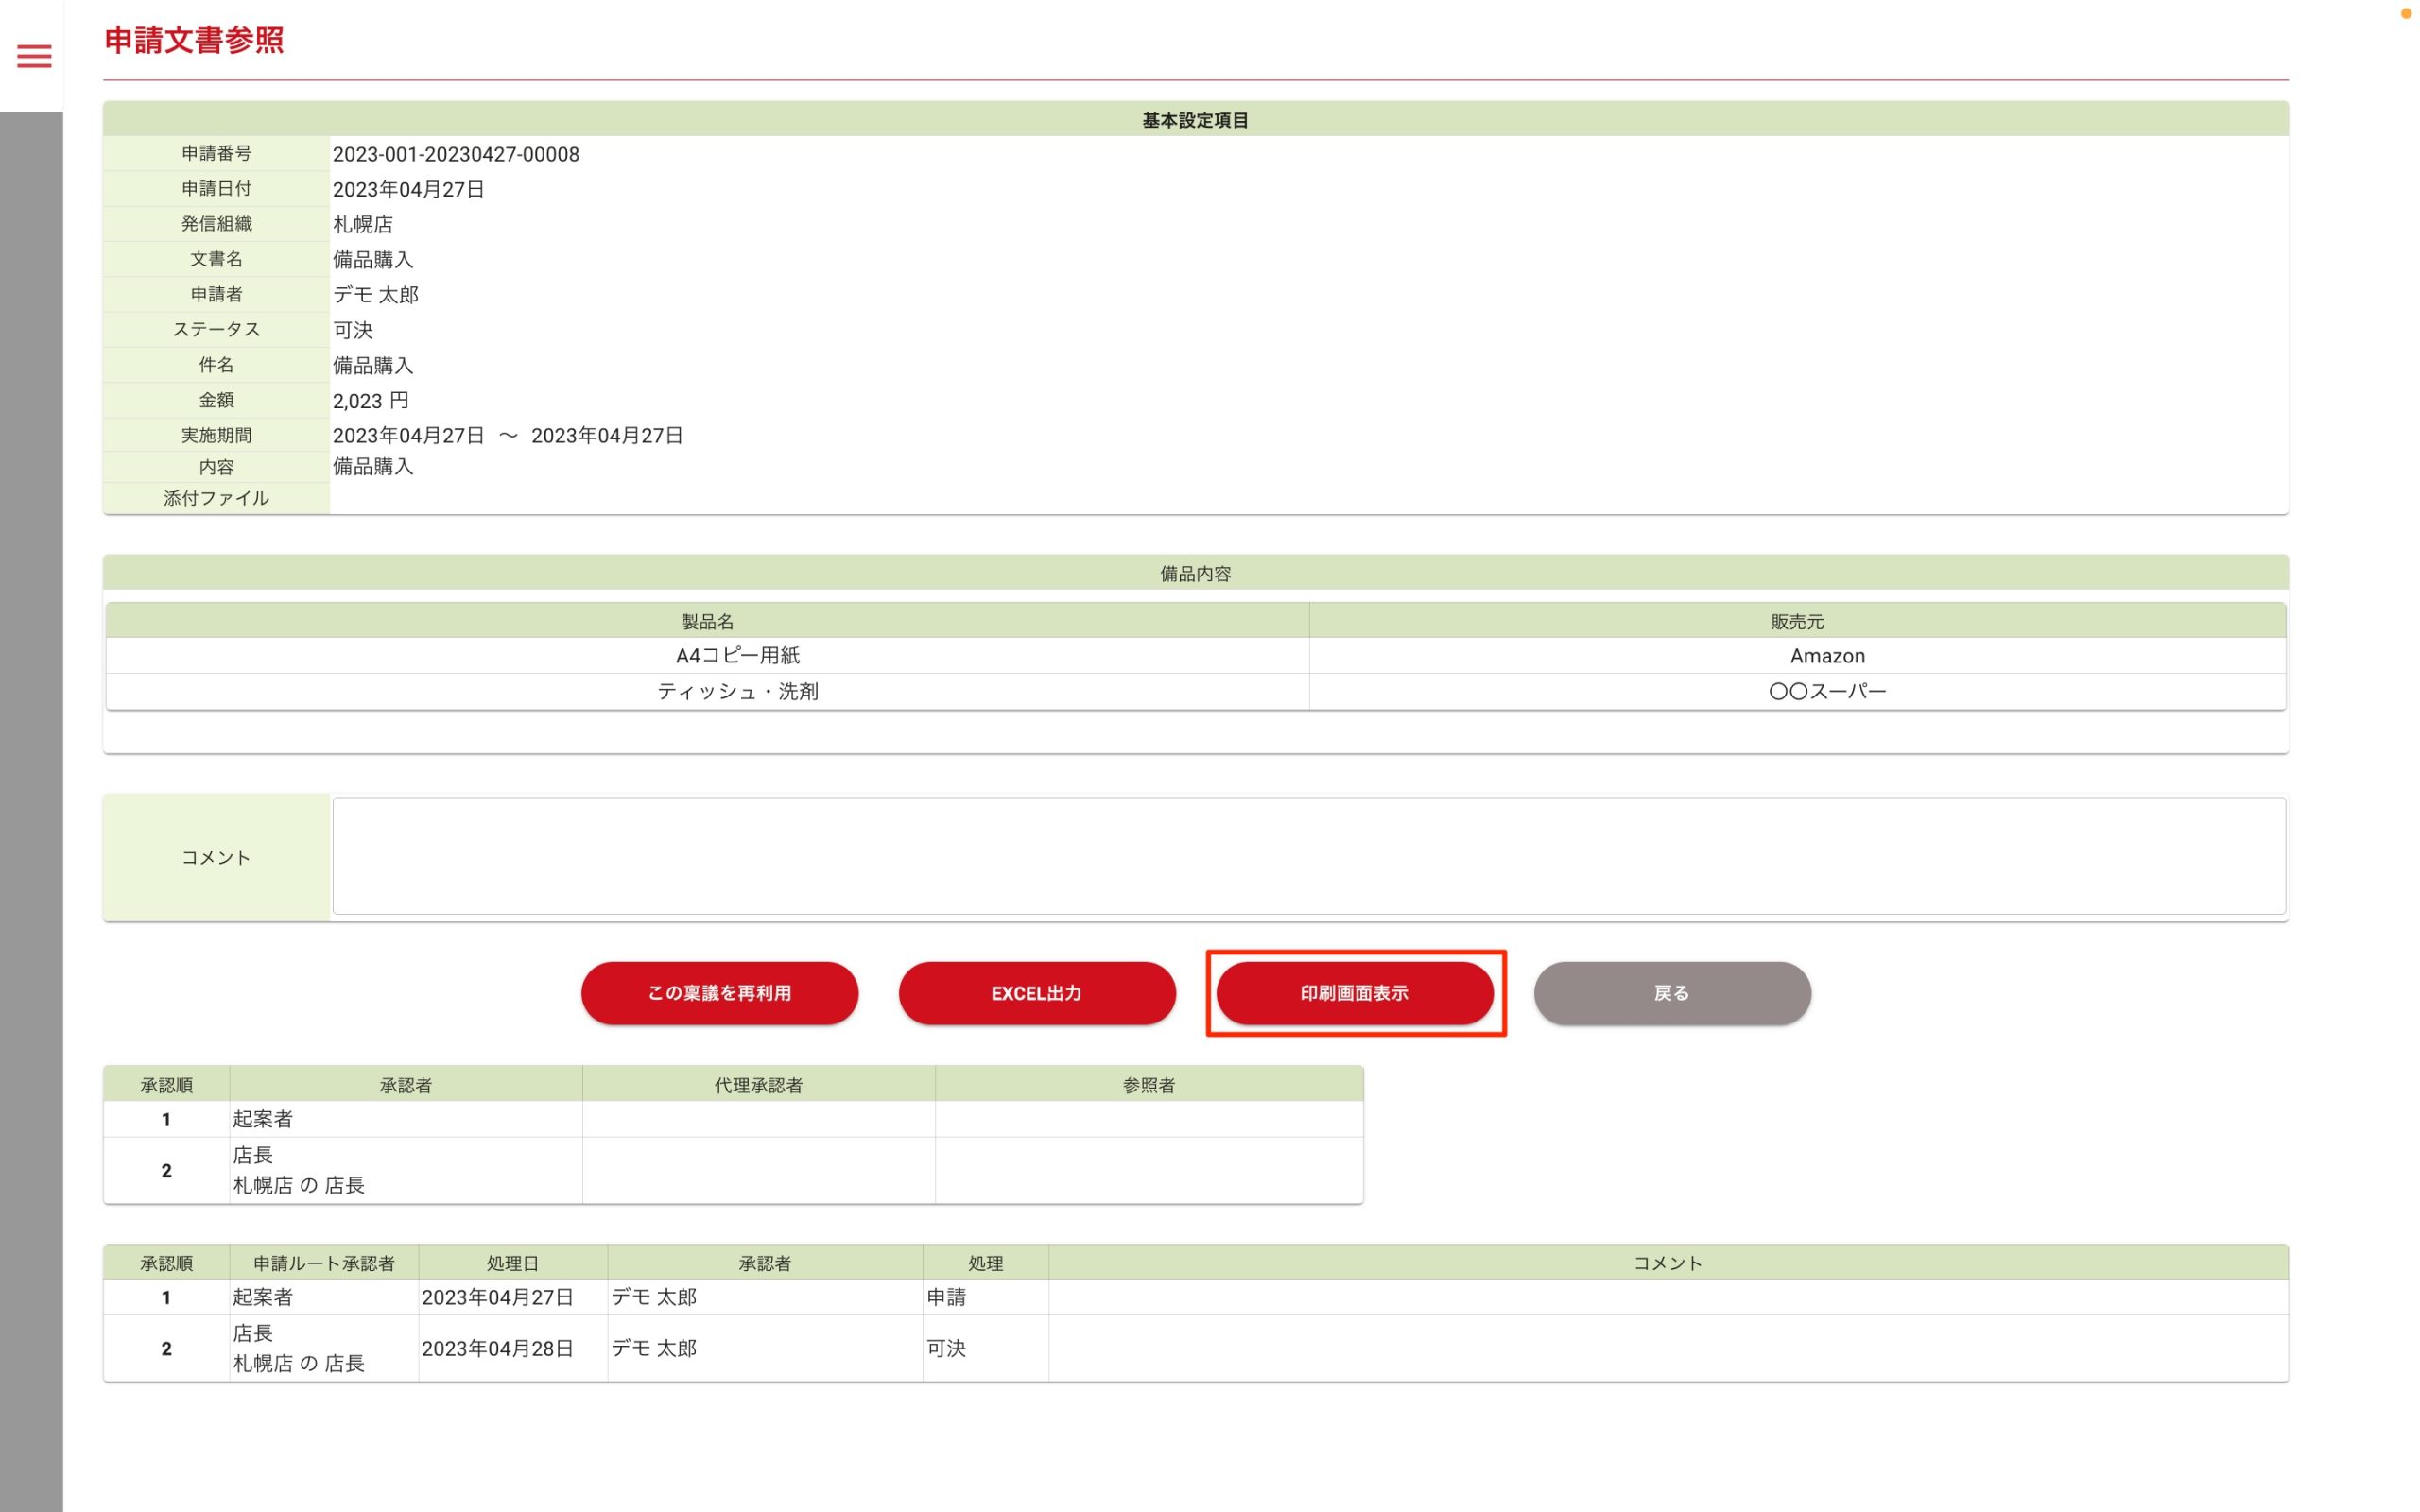Click the 印刷画面表示 button
The width and height of the screenshot is (2420, 1512).
1354,993
